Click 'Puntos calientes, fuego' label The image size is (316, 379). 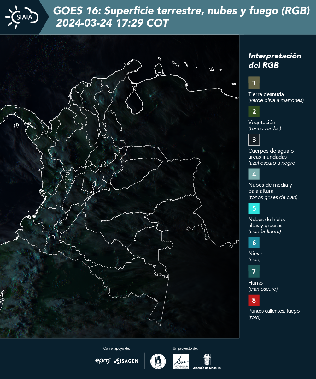(x=274, y=311)
